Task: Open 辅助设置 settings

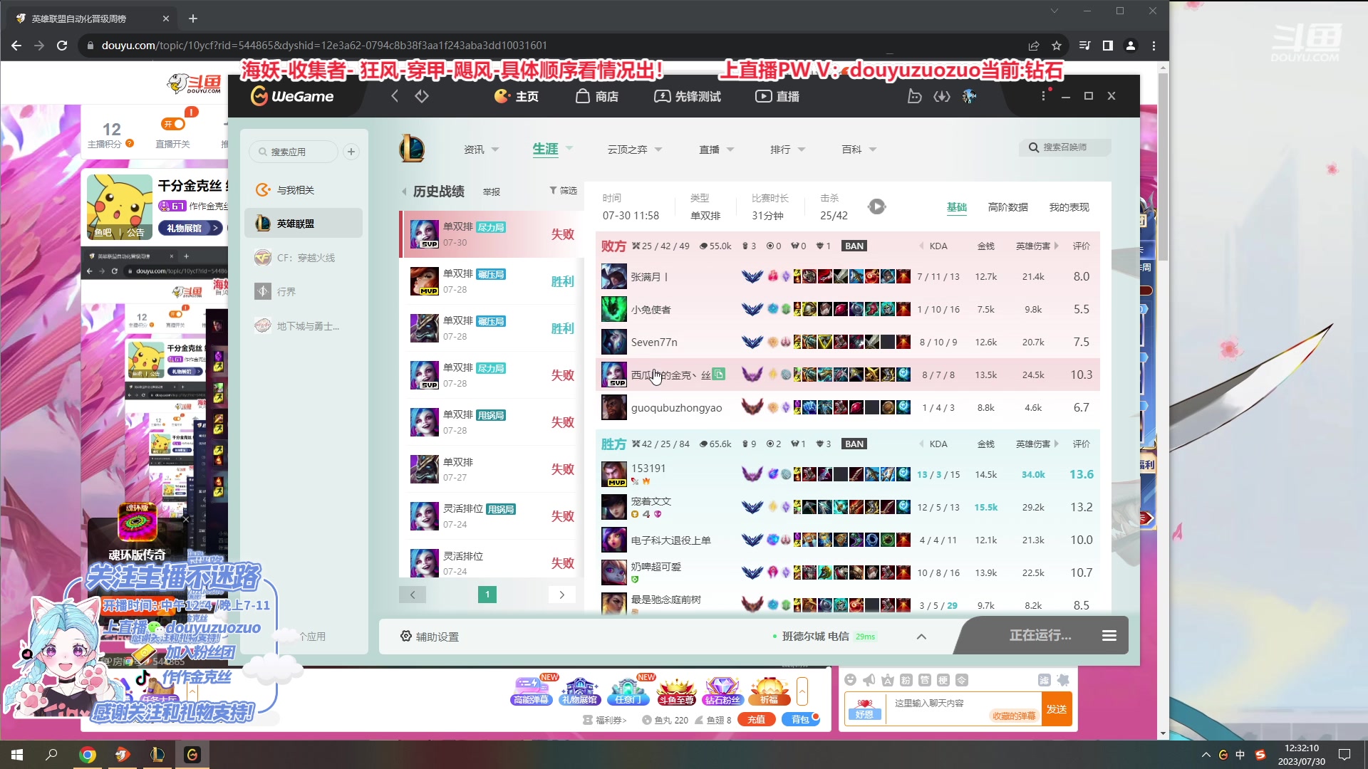Action: pos(429,637)
